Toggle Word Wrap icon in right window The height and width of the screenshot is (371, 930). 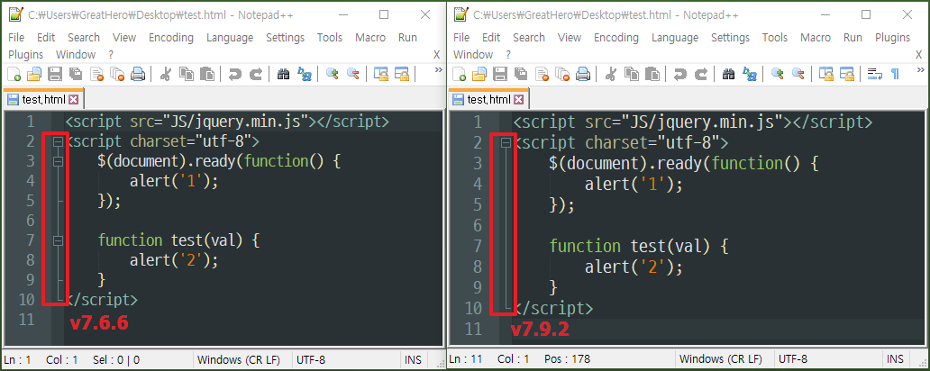[x=875, y=74]
